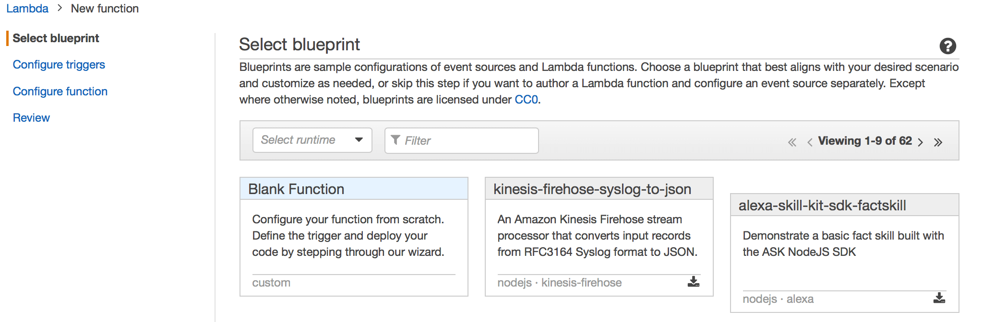Select the Select blueprint step
Screen dimensions: 1007x322
[56, 38]
